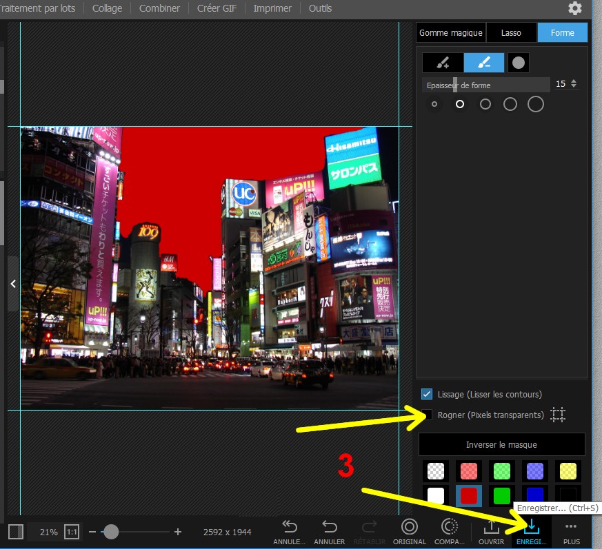Increase Epaisseur de forme with up arrow
The height and width of the screenshot is (549, 602).
coord(574,81)
